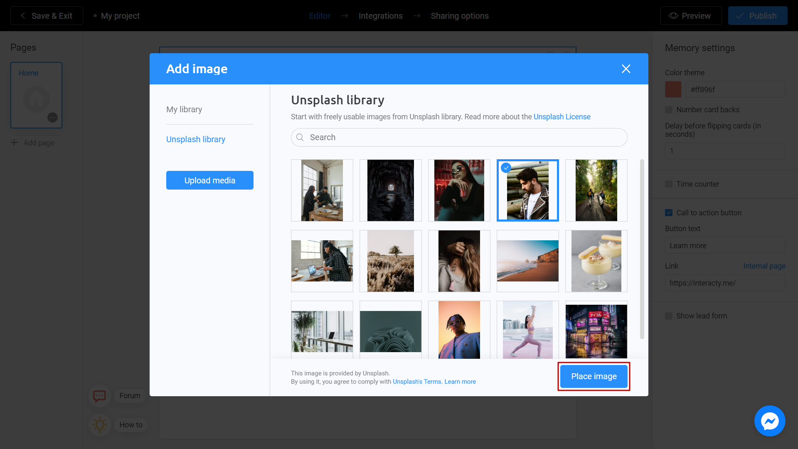Expand the Sharing options step arrow
798x449 pixels.
click(x=417, y=16)
